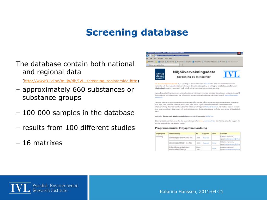Click 'Screening database' slide title
This screenshot has width=267, height=200.
137,32
